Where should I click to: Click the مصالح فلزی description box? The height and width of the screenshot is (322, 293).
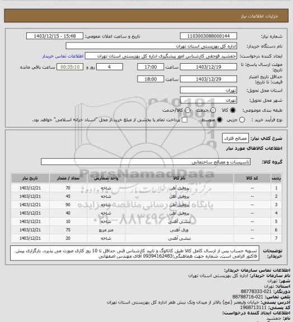click(235, 138)
